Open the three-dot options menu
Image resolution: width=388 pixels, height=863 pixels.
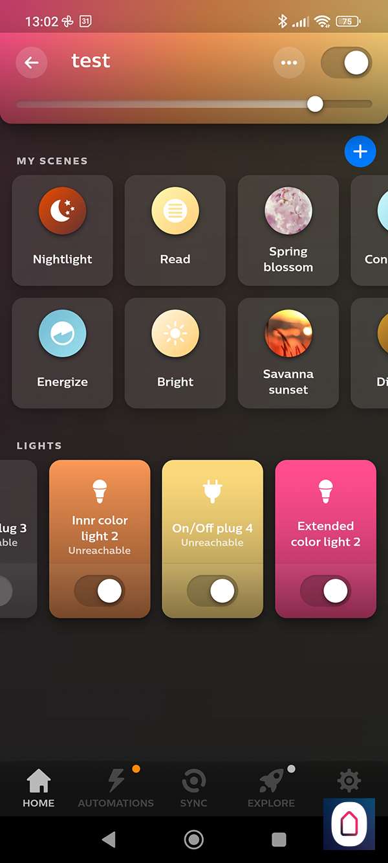point(289,63)
